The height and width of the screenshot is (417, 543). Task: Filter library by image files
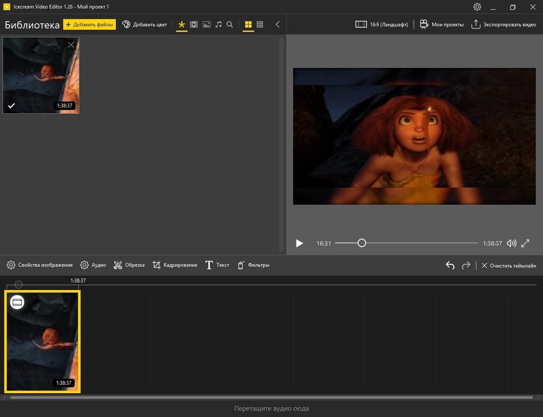point(207,25)
